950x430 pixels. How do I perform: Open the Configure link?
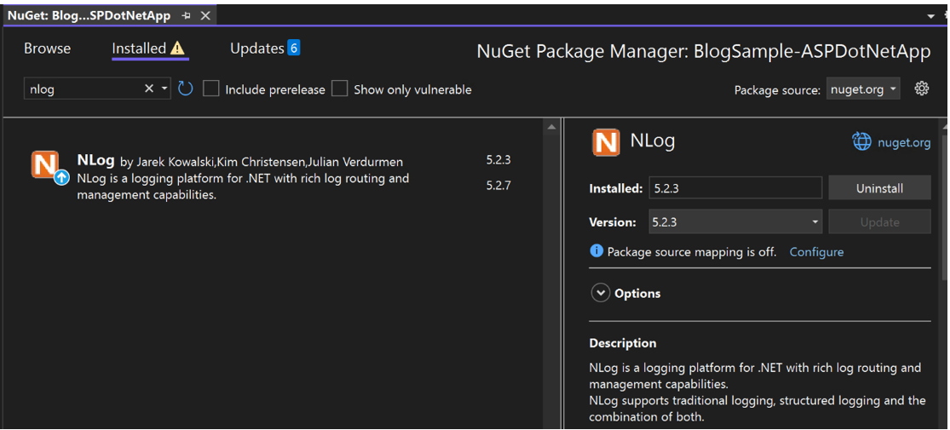816,252
